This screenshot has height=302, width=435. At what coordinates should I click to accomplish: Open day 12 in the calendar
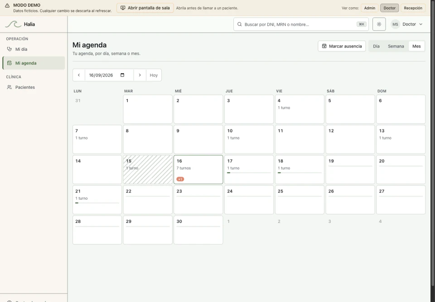tap(350, 139)
